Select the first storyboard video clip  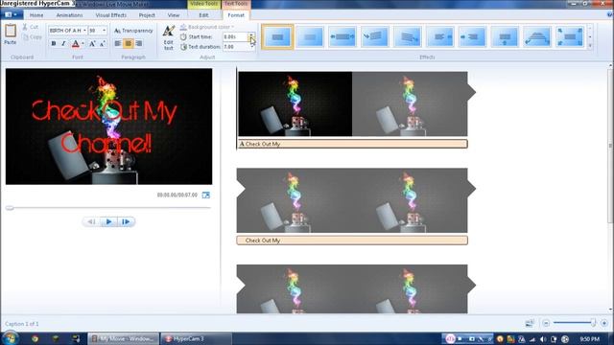[x=352, y=104]
